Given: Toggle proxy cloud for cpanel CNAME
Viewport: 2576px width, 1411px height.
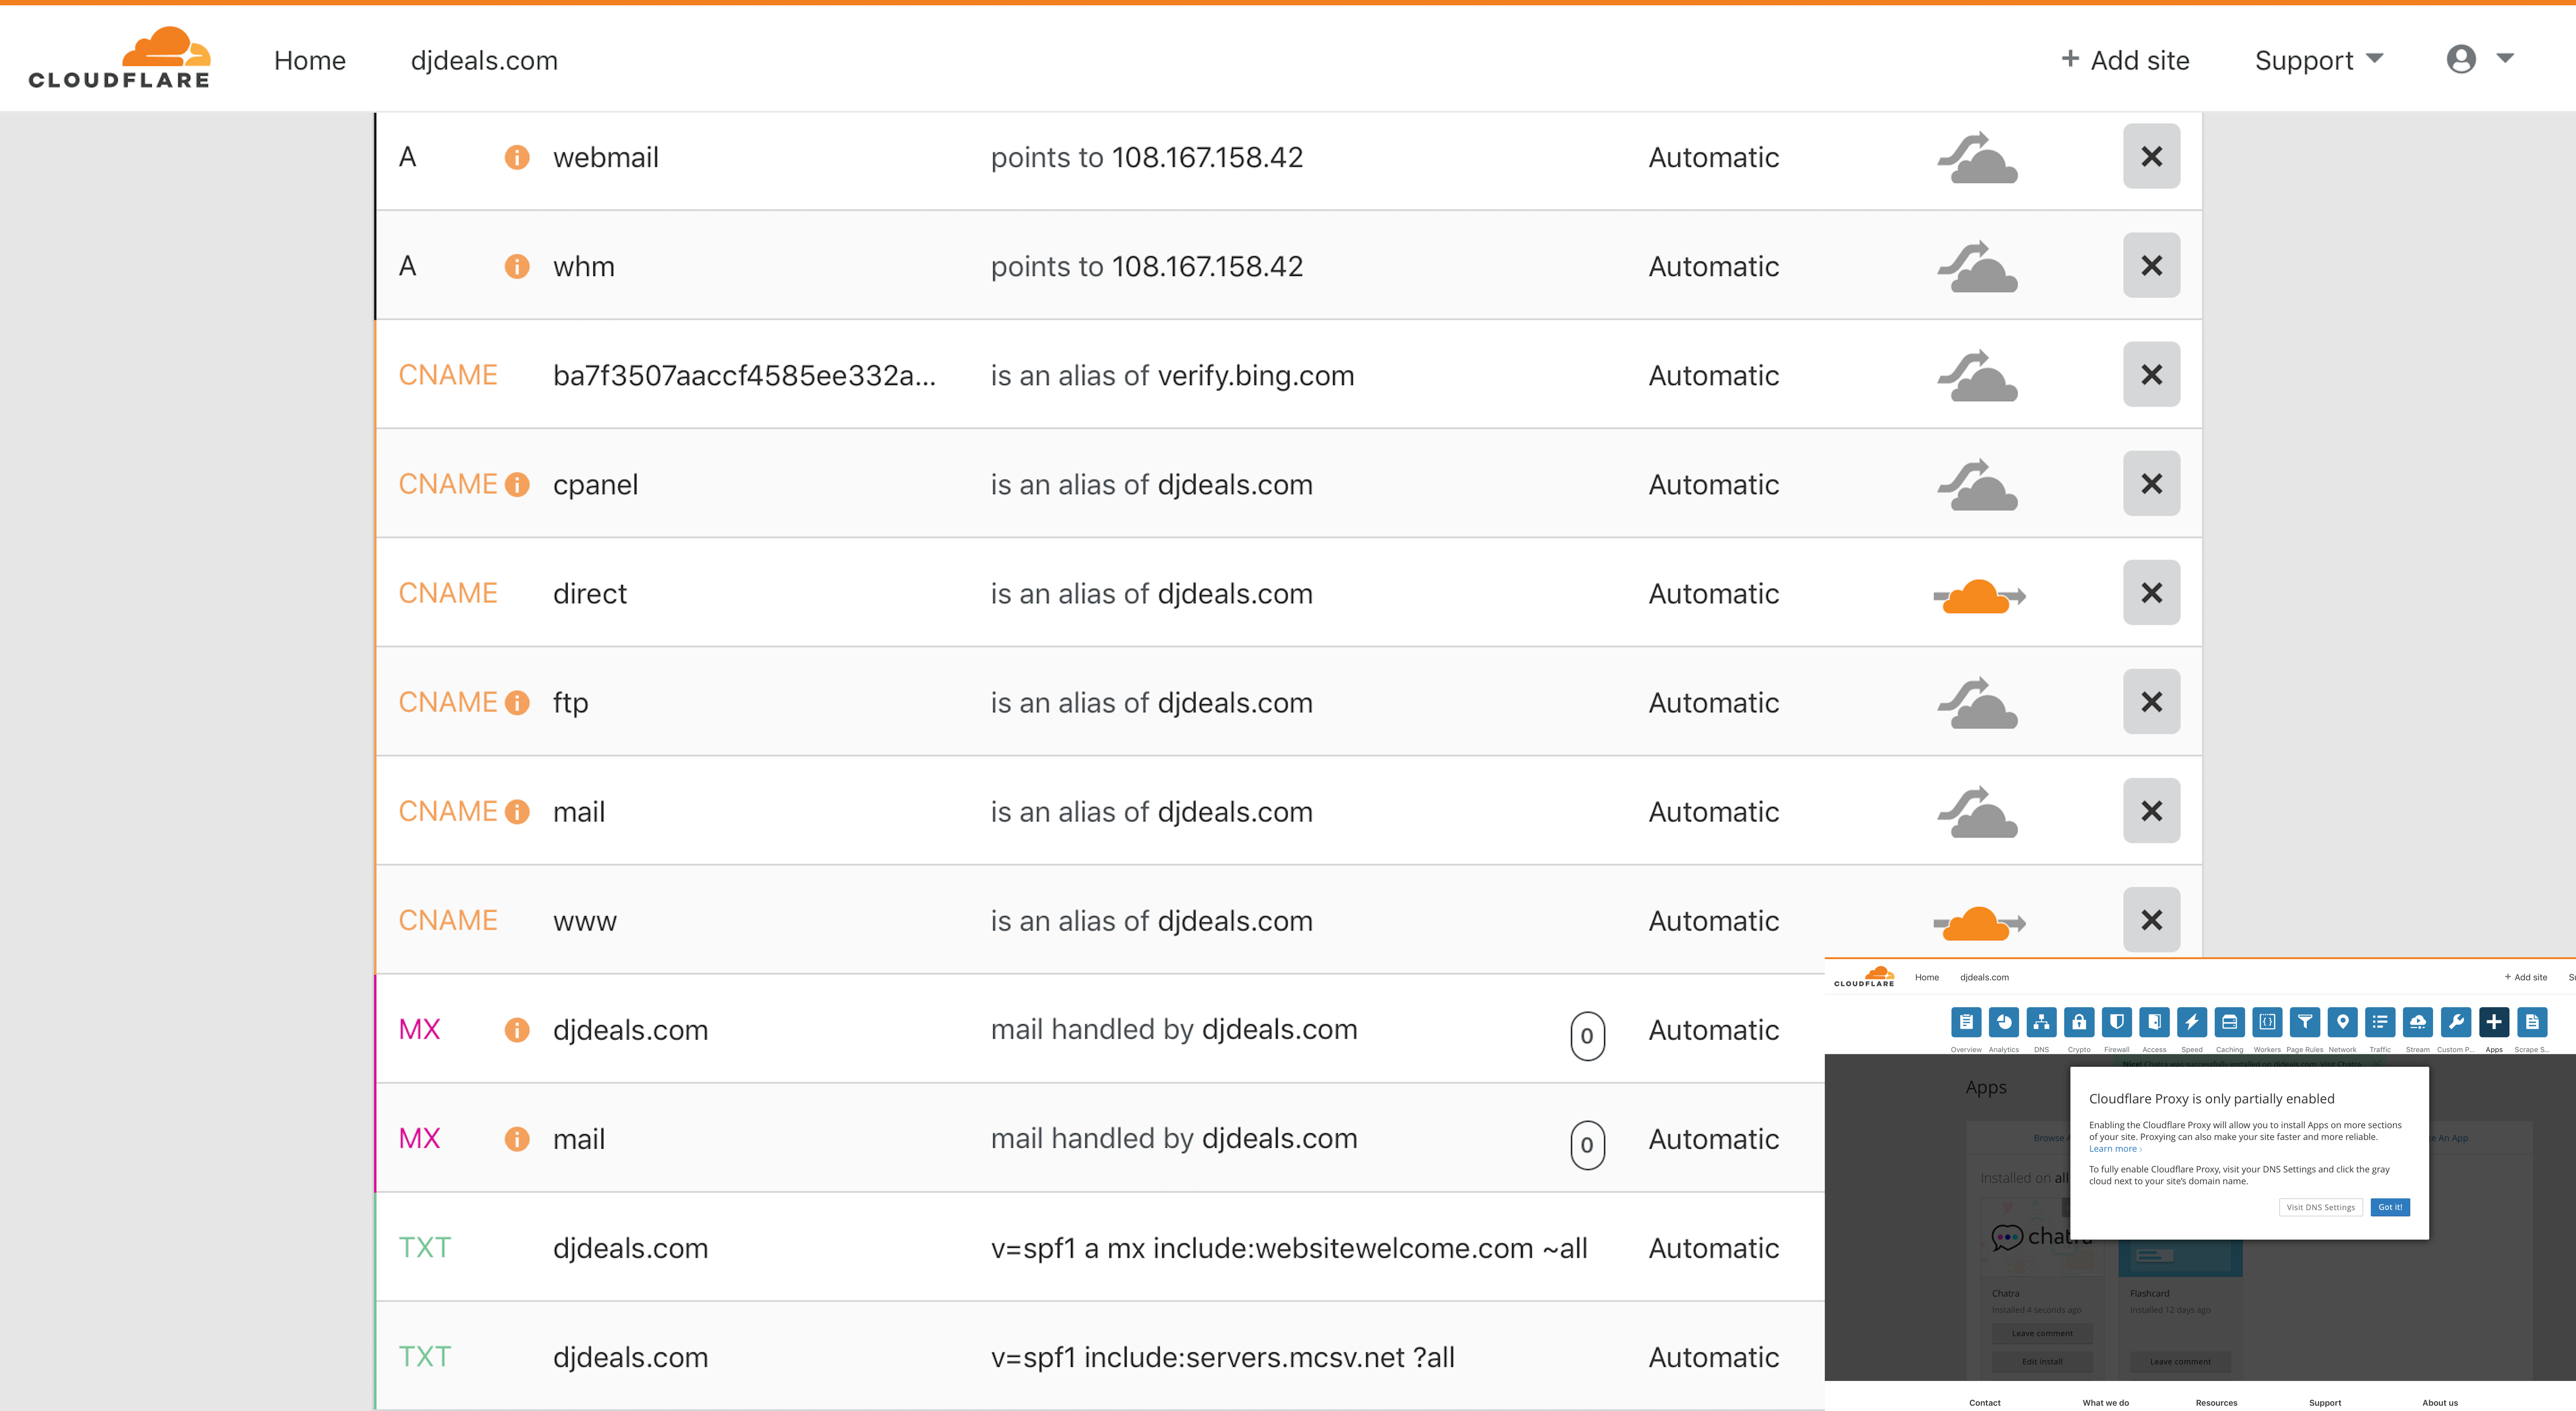Looking at the screenshot, I should (x=1978, y=485).
